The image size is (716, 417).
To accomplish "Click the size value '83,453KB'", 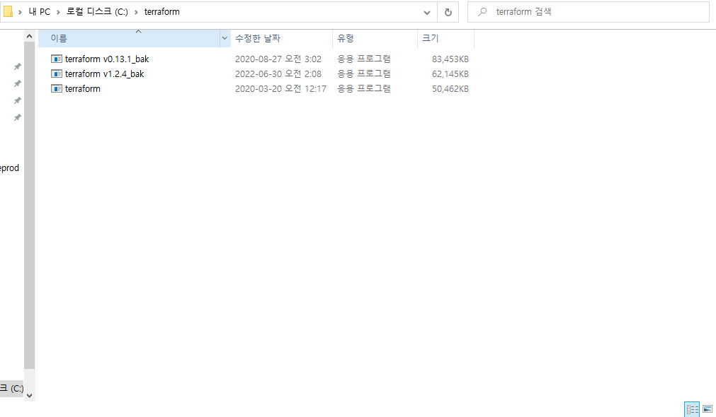I will (450, 59).
